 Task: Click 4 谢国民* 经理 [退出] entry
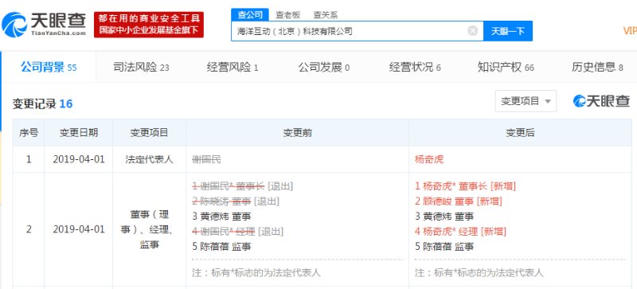coord(237,232)
